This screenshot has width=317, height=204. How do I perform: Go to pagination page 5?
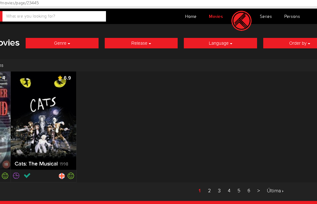pyautogui.click(x=239, y=191)
